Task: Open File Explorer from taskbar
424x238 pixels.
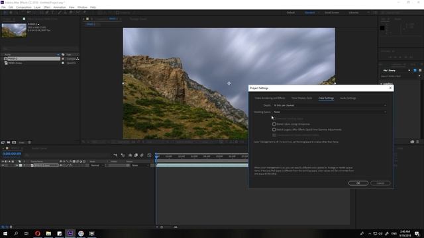Action: [x=48, y=233]
